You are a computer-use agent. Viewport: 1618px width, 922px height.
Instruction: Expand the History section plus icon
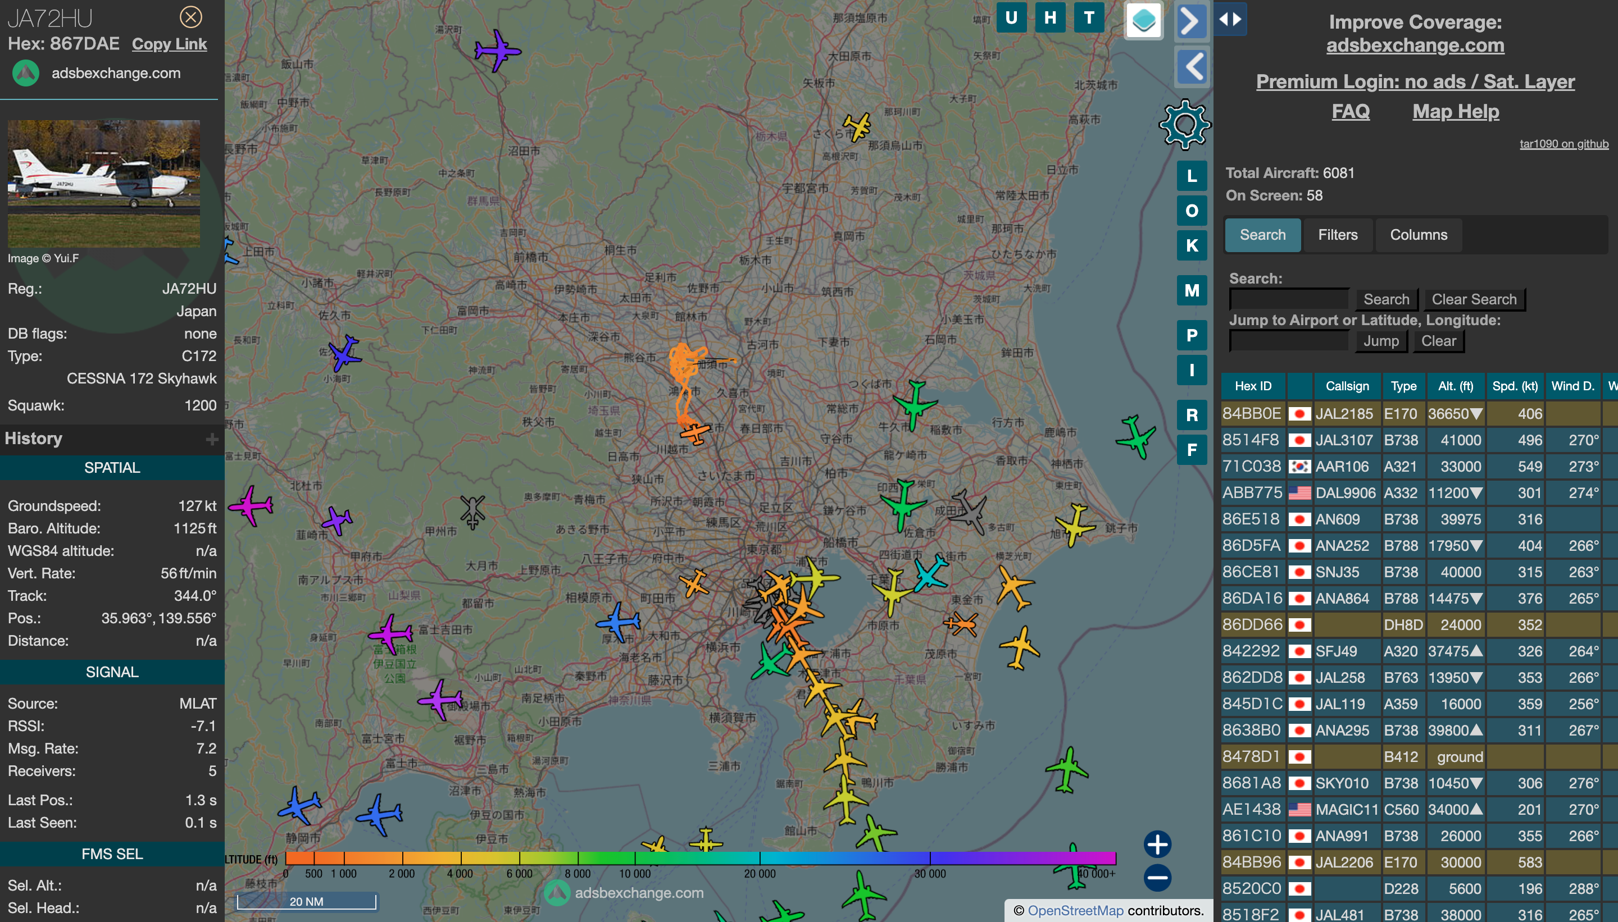point(212,439)
